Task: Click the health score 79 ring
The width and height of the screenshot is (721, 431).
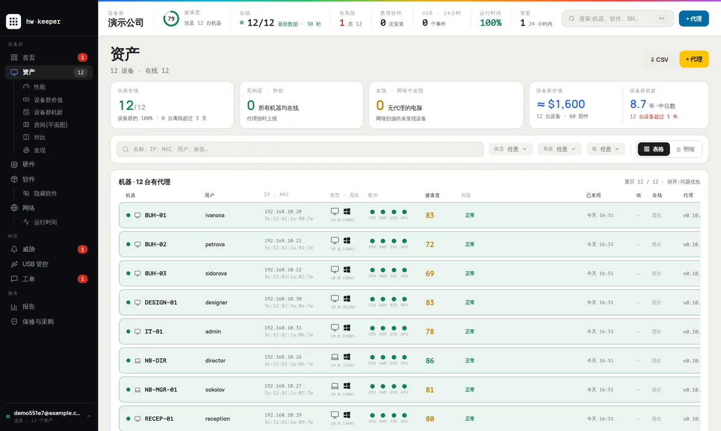Action: (x=171, y=19)
